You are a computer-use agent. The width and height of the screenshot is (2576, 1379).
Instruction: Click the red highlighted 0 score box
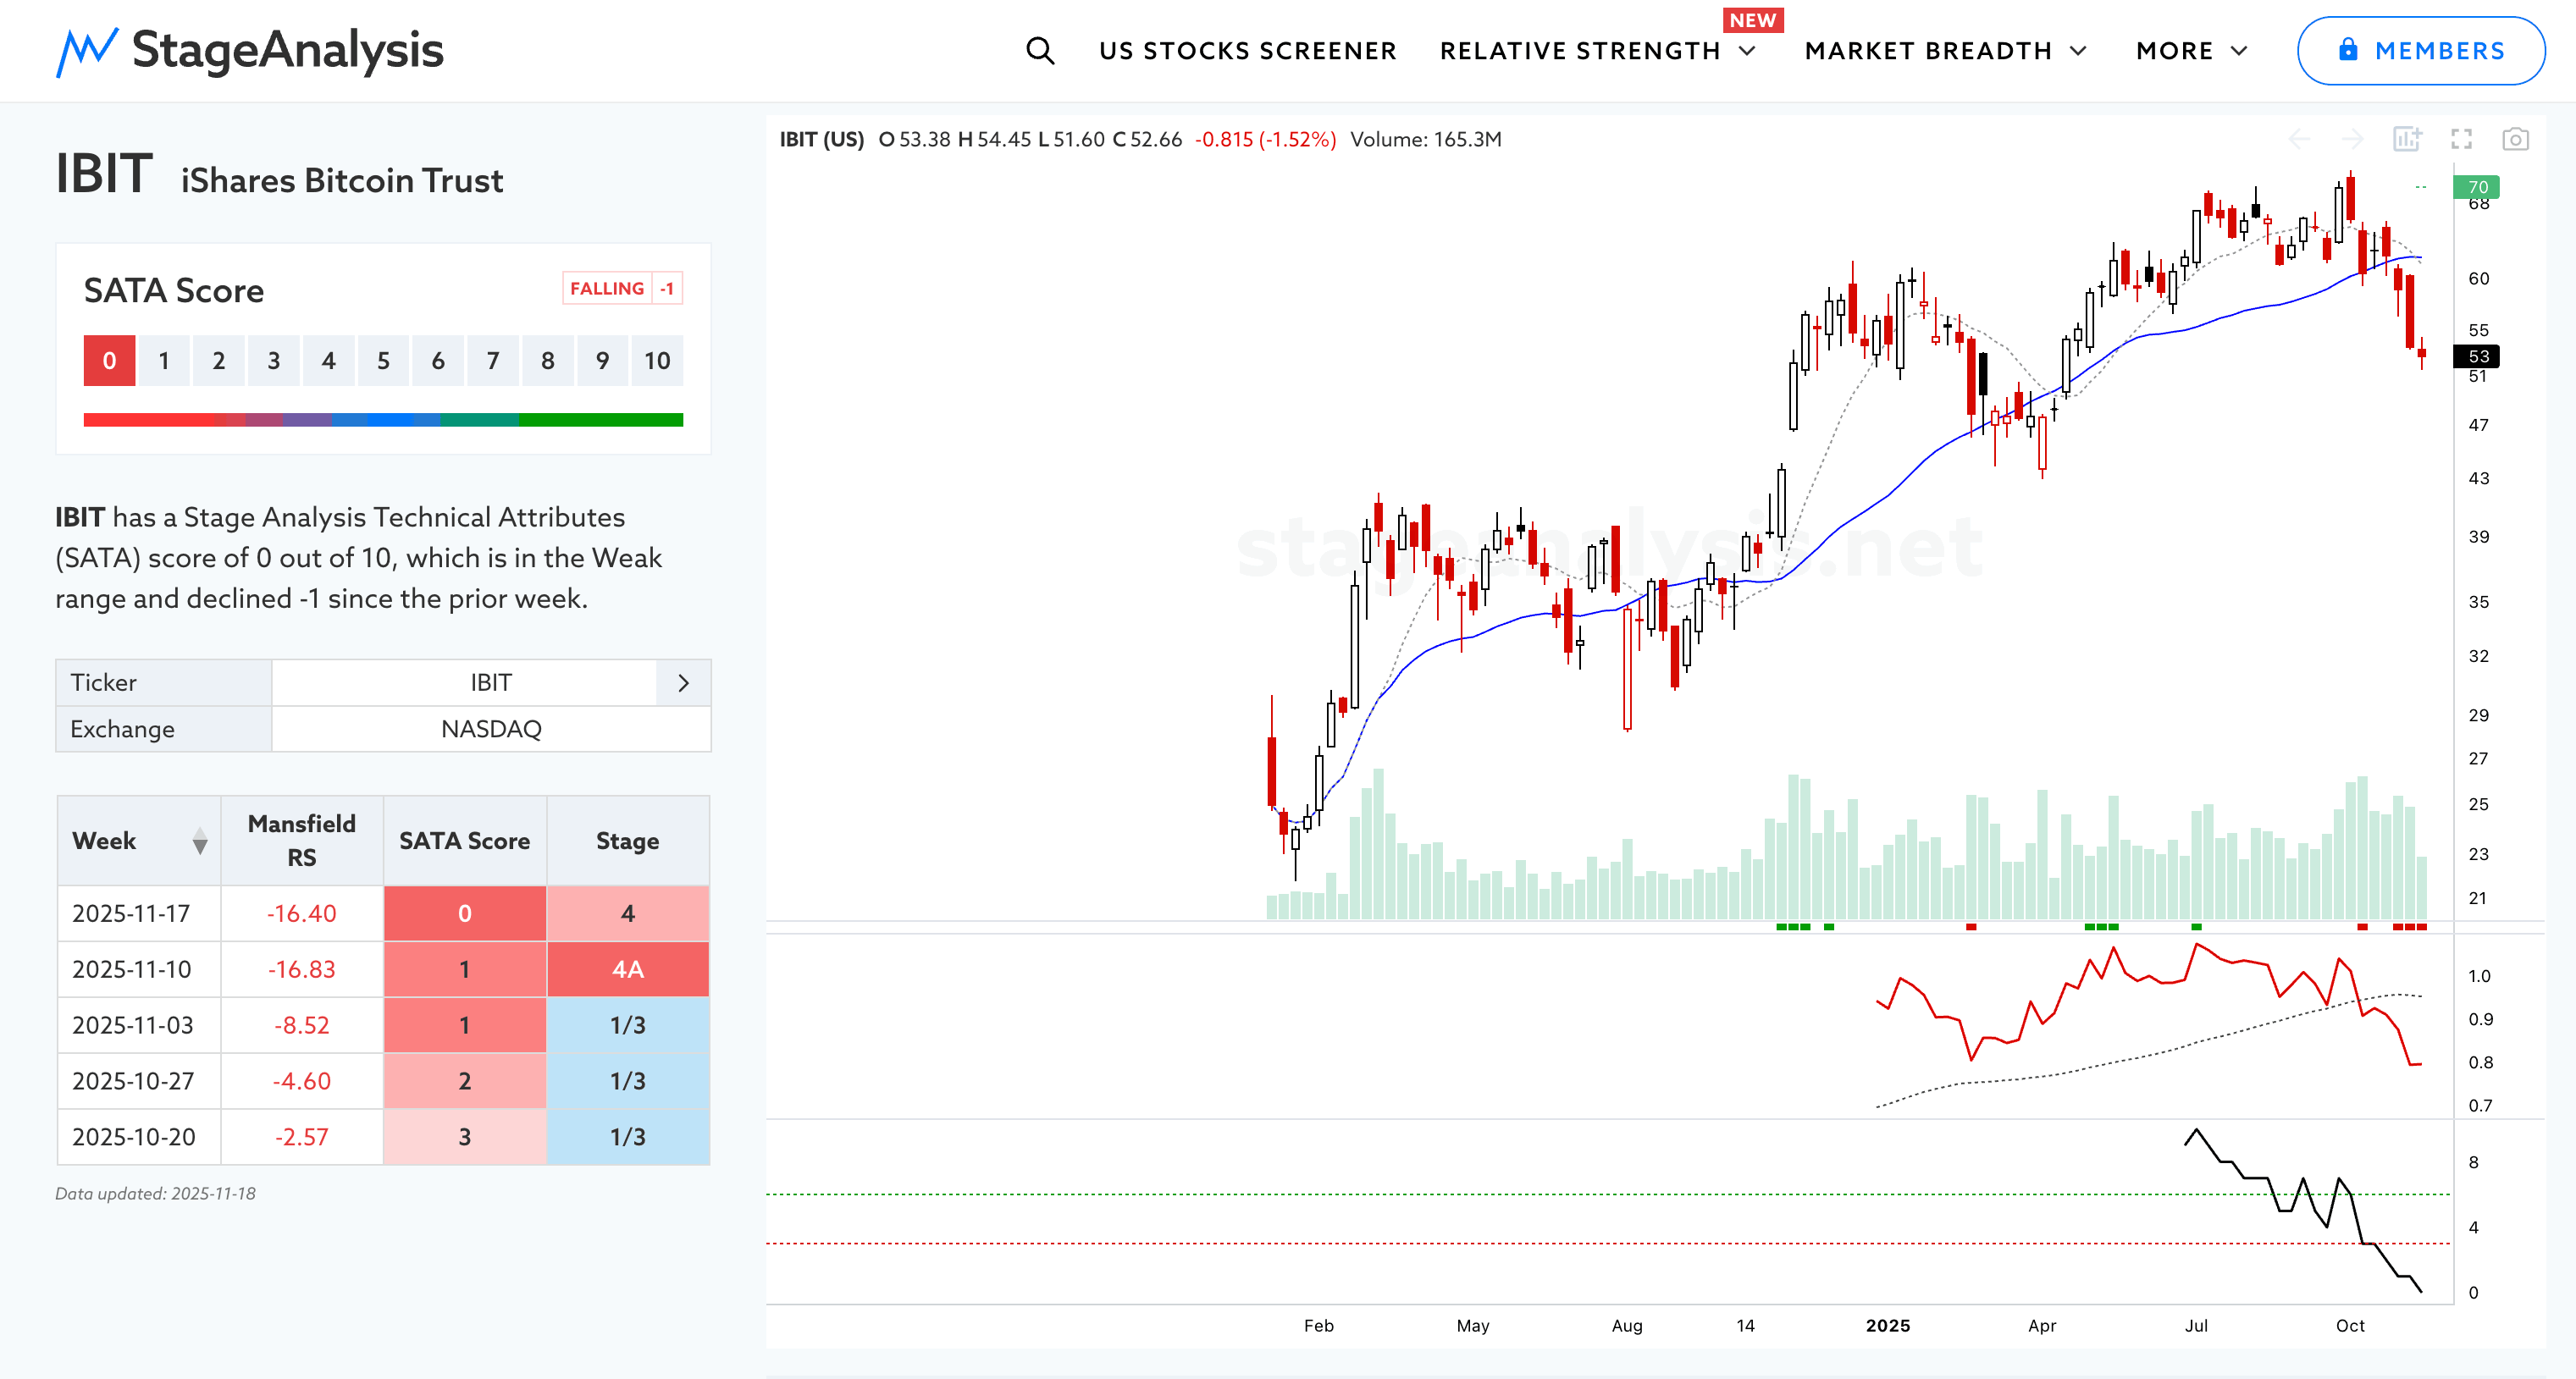(x=109, y=361)
